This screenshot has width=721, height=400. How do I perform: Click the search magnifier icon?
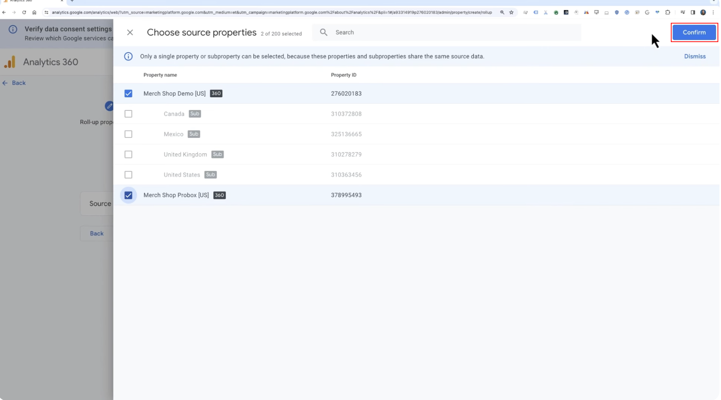click(x=324, y=32)
